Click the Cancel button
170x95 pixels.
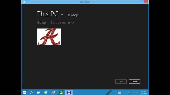tap(135, 82)
